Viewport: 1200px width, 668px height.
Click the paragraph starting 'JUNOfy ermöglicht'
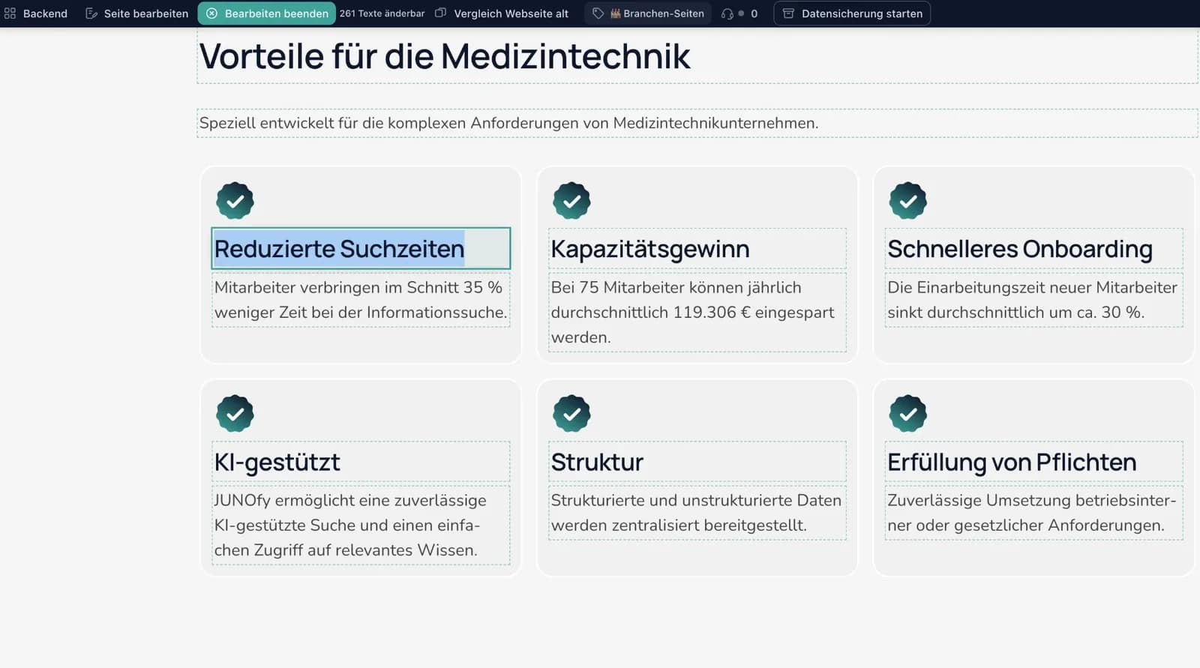click(x=361, y=525)
